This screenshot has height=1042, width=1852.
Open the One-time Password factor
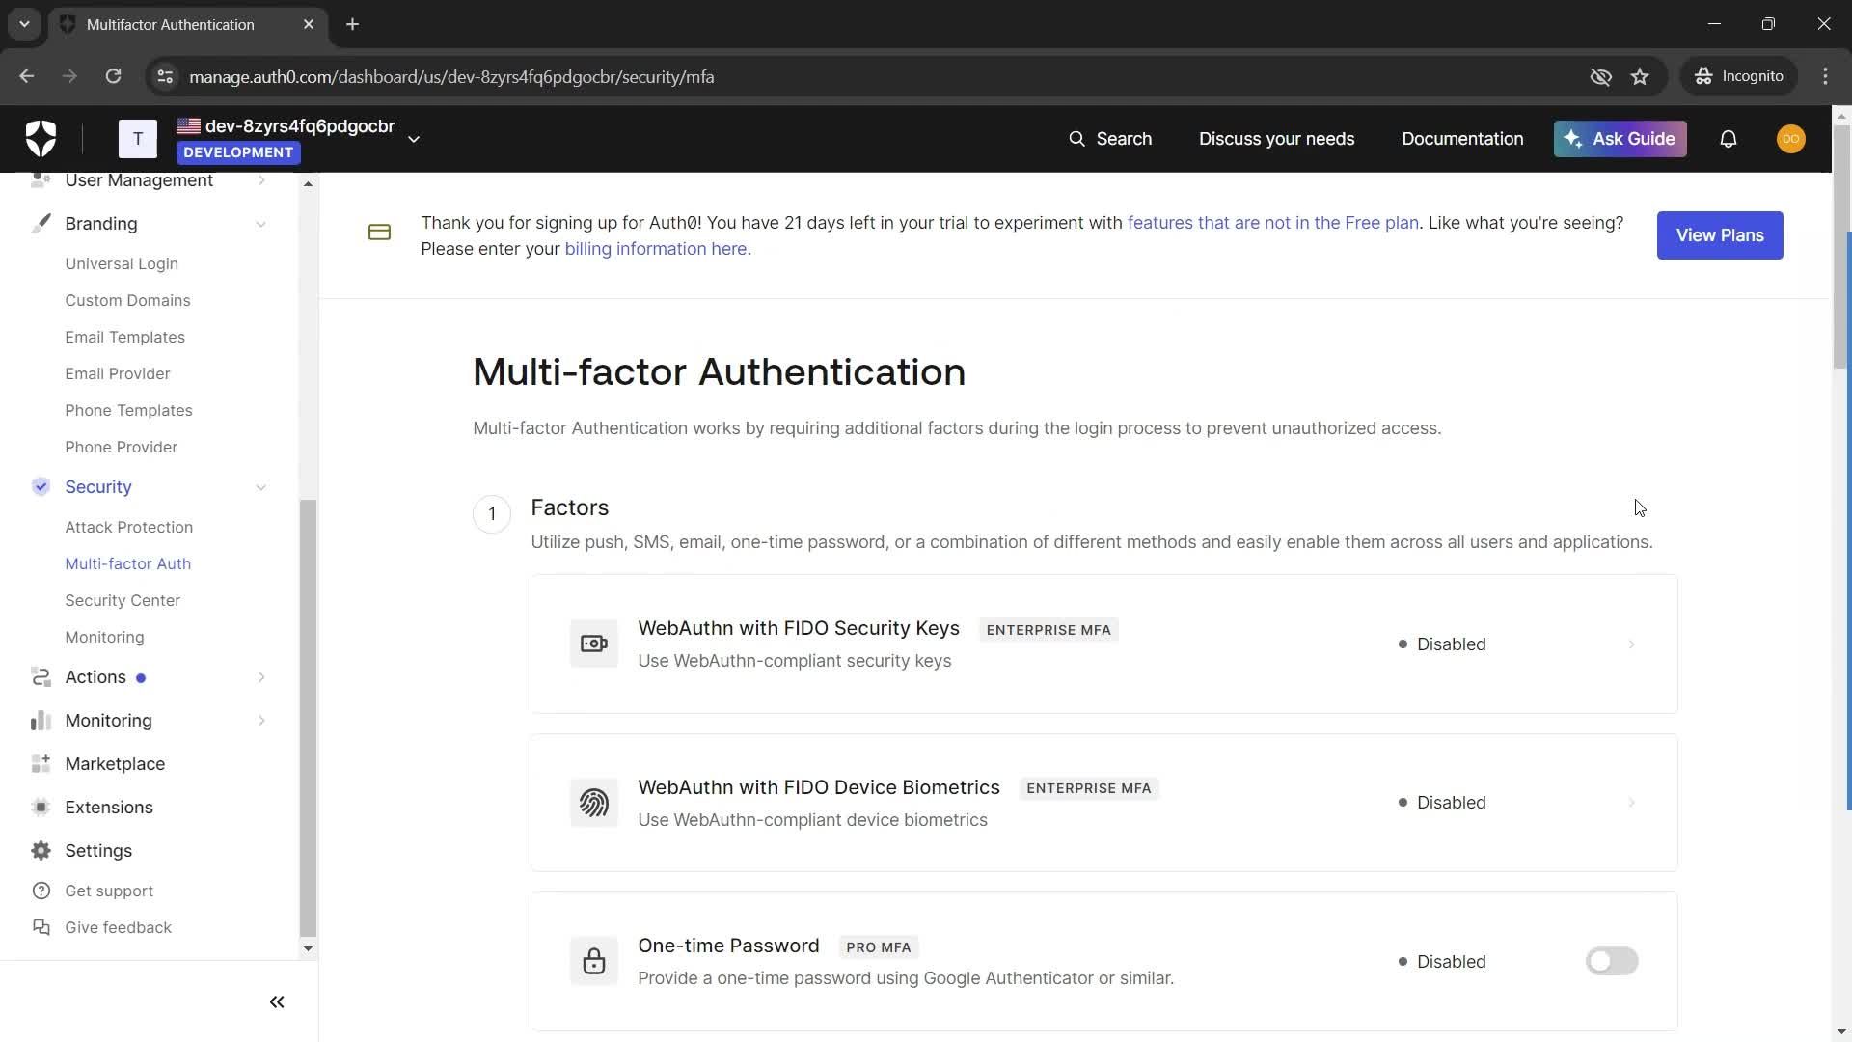click(x=728, y=946)
